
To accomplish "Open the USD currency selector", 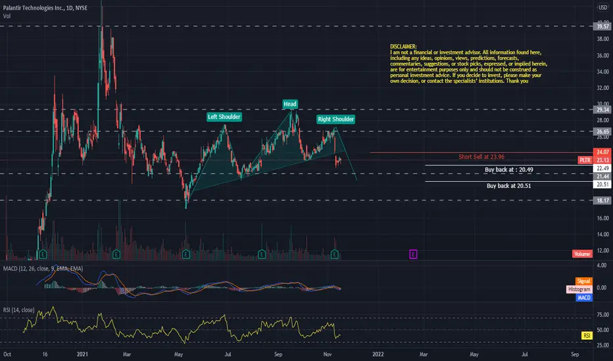I will click(x=603, y=7).
